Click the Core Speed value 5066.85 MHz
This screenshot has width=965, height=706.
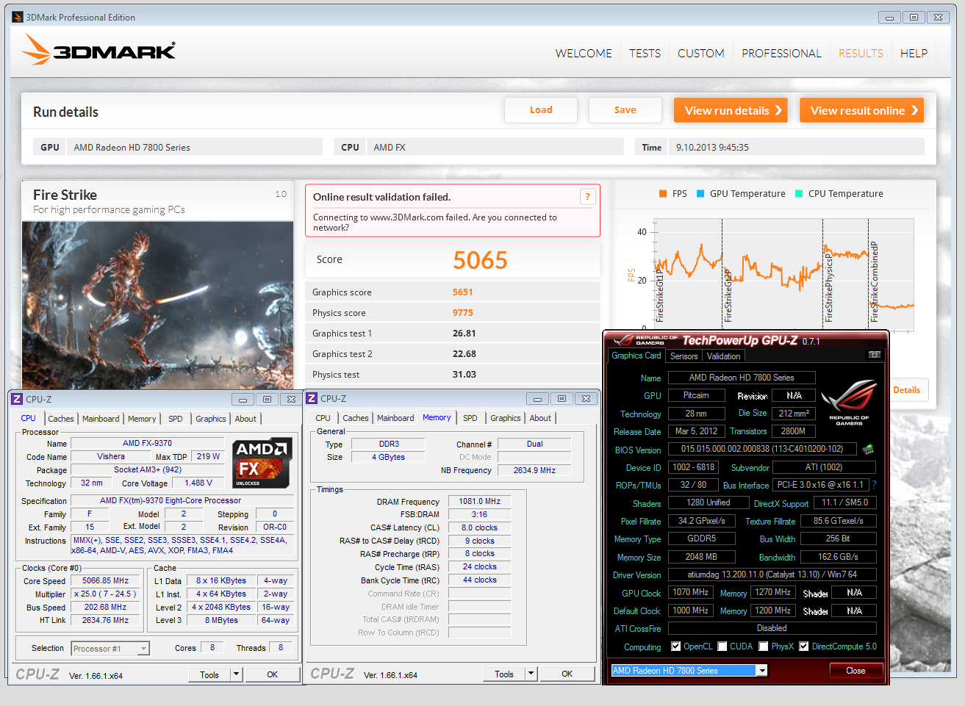[x=106, y=580]
